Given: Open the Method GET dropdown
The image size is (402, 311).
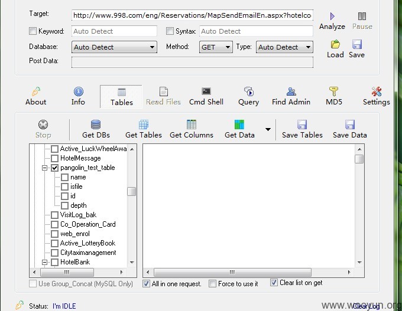Looking at the screenshot, I should click(216, 47).
